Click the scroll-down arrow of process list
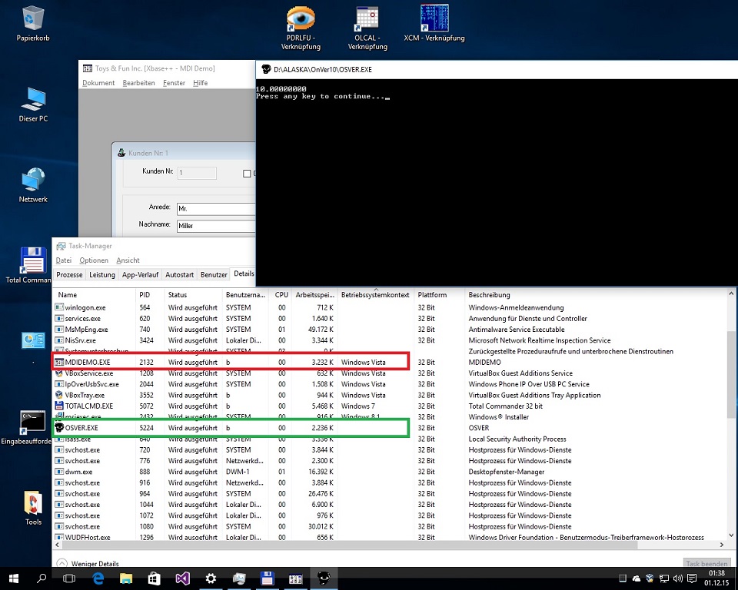738x590 pixels. click(x=730, y=535)
